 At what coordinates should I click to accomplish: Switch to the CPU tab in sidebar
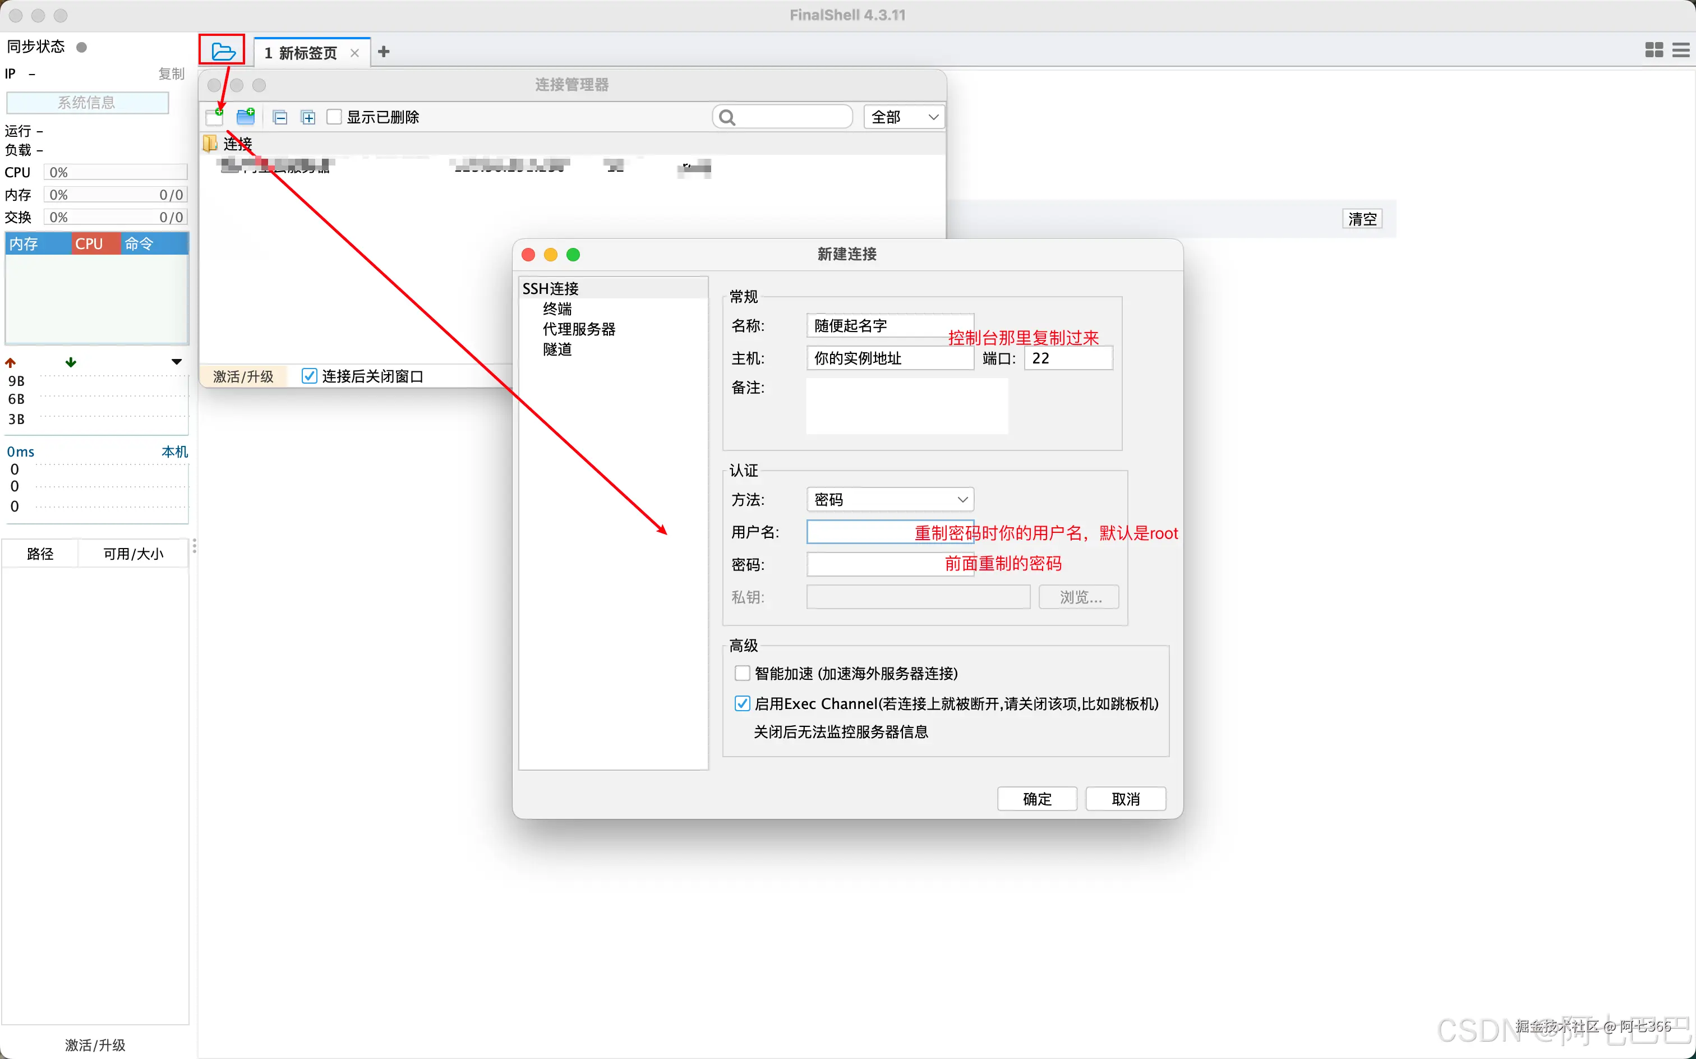90,243
